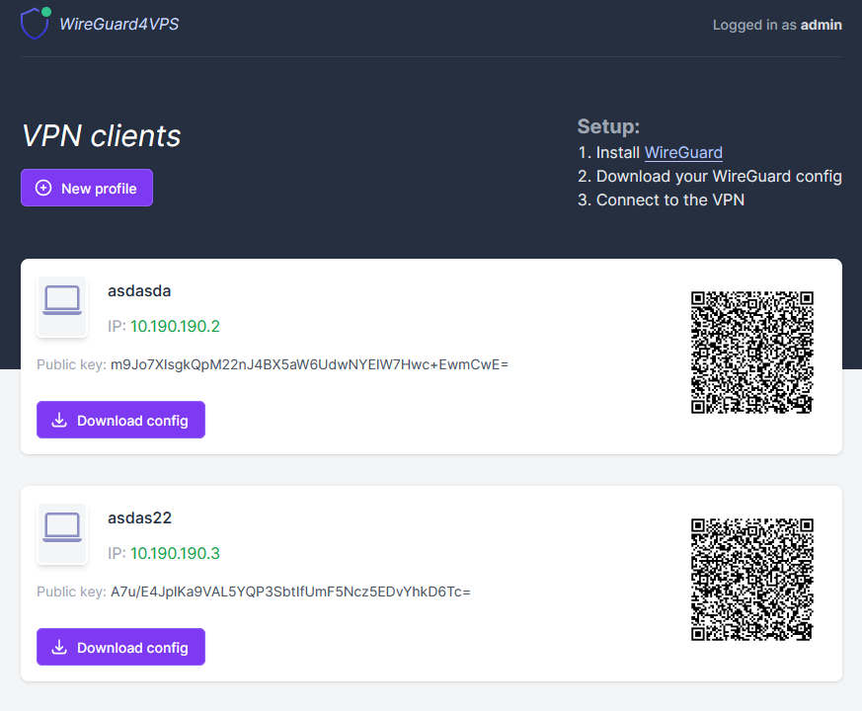
Task: Select the IP address 10.190.190.3
Action: (x=175, y=553)
